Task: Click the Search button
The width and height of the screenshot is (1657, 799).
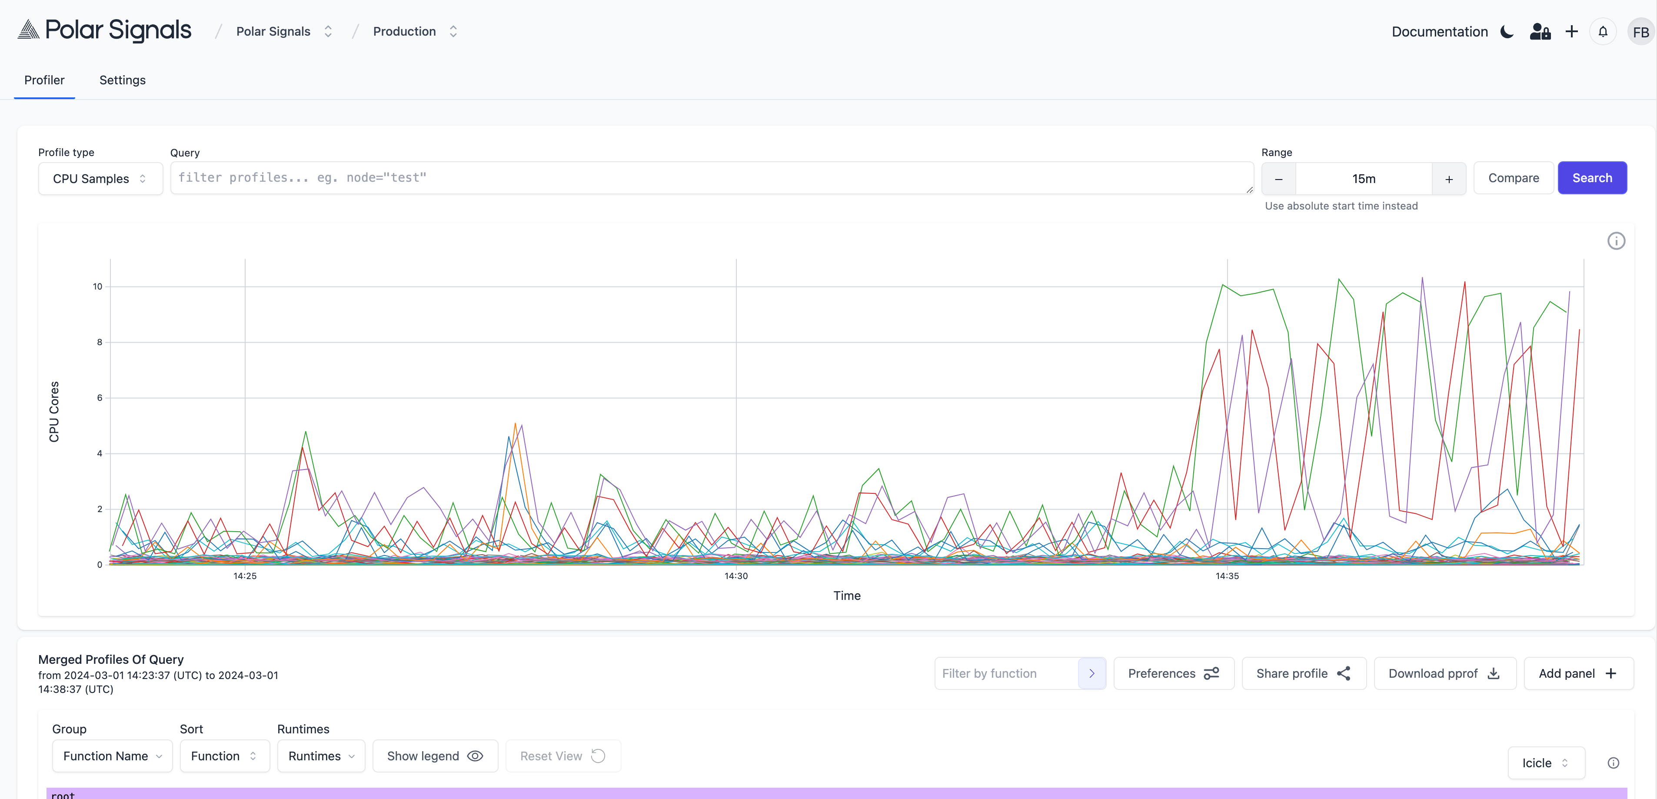Action: pos(1592,178)
